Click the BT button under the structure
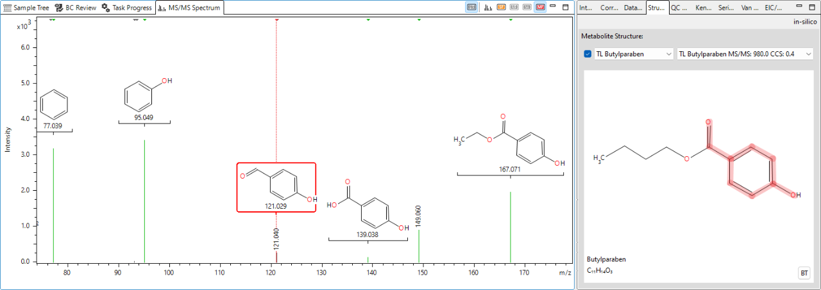The height and width of the screenshot is (290, 821). (x=804, y=273)
